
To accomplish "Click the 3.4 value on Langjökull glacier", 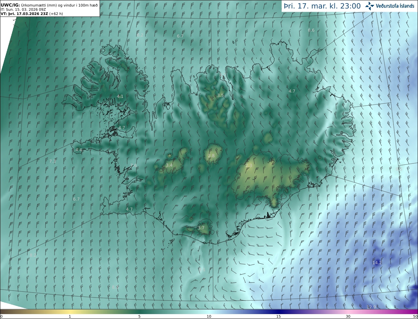I will pyautogui.click(x=169, y=165).
